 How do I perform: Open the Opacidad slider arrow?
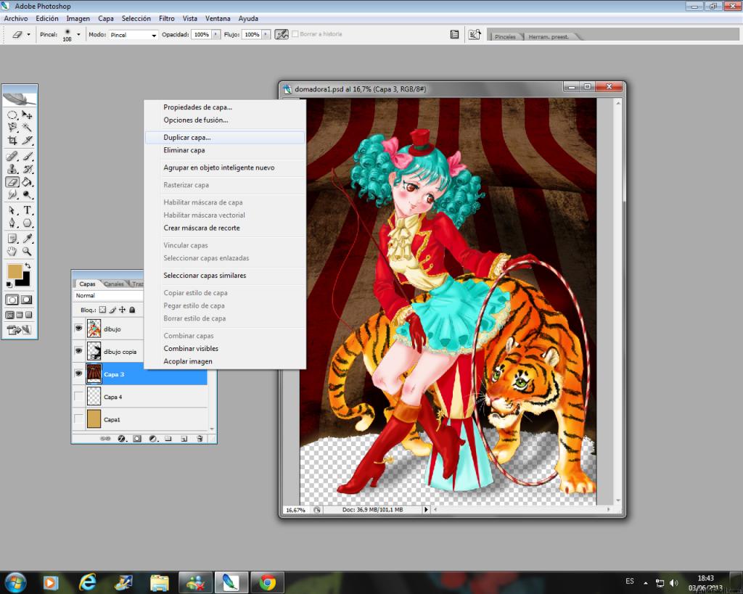point(216,35)
